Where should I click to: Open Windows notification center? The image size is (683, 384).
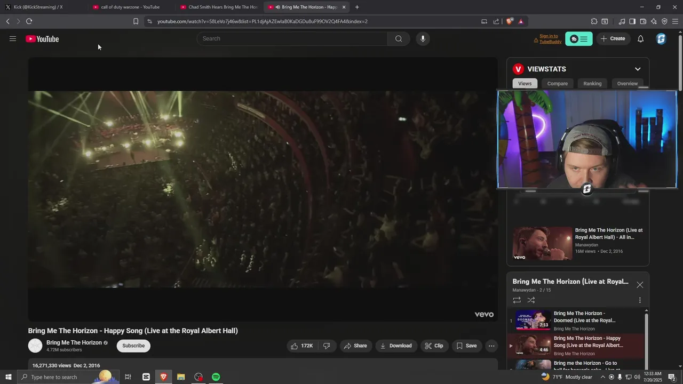(x=672, y=377)
